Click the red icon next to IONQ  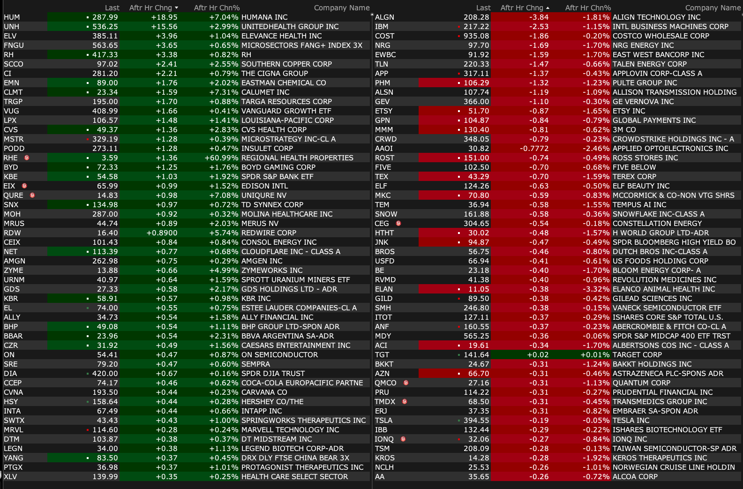pos(403,439)
